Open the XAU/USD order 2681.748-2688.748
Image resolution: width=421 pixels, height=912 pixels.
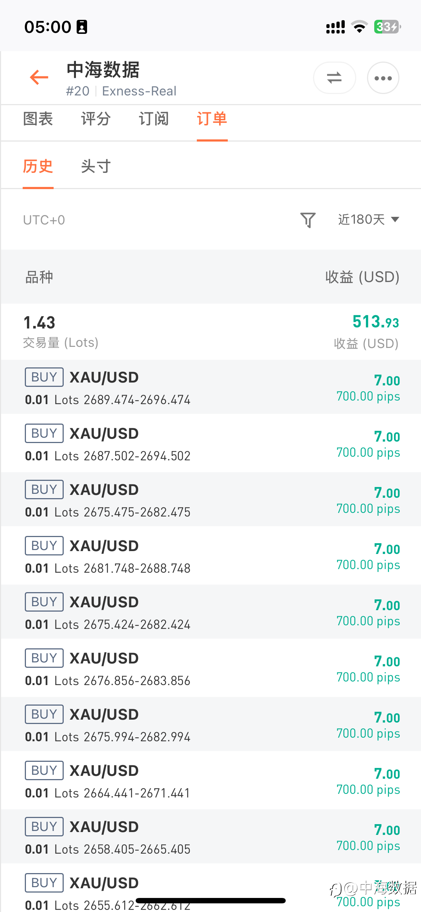[x=210, y=556]
